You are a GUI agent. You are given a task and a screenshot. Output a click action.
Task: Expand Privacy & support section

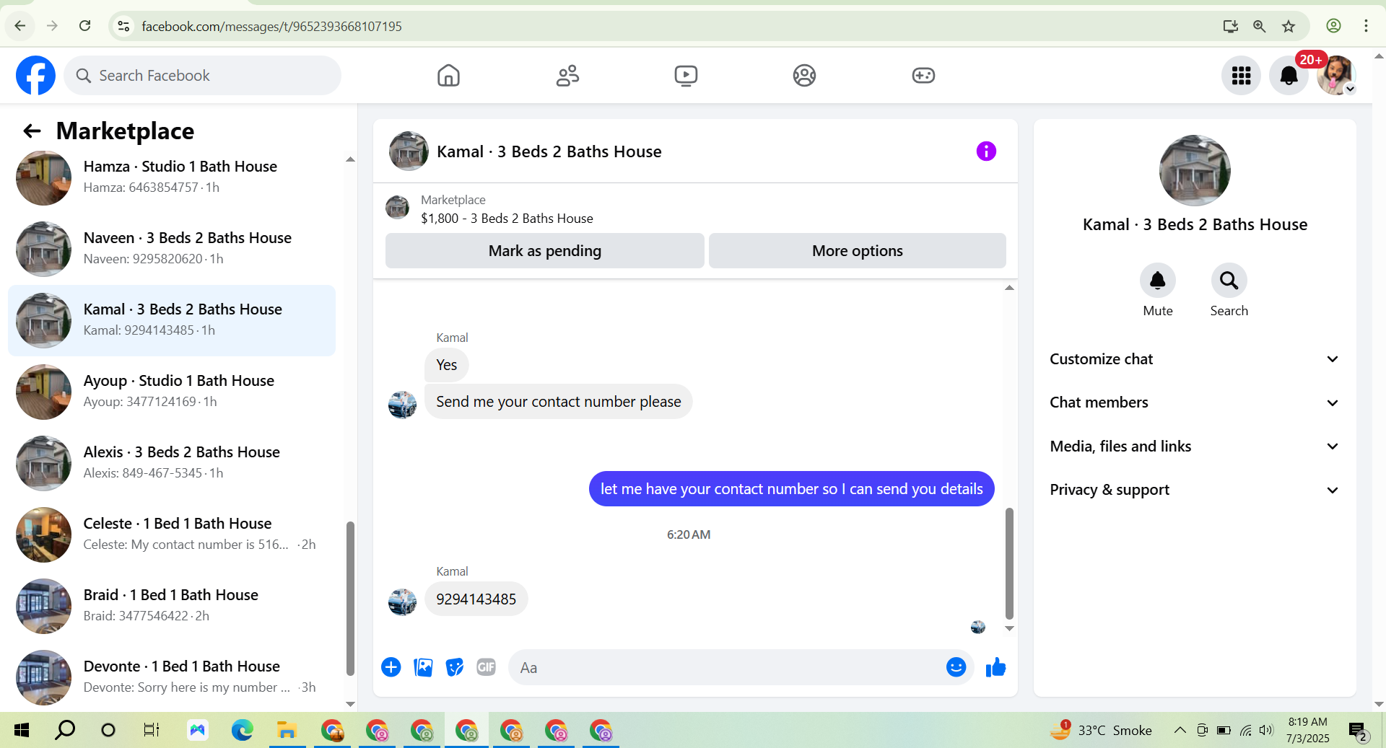tap(1195, 490)
